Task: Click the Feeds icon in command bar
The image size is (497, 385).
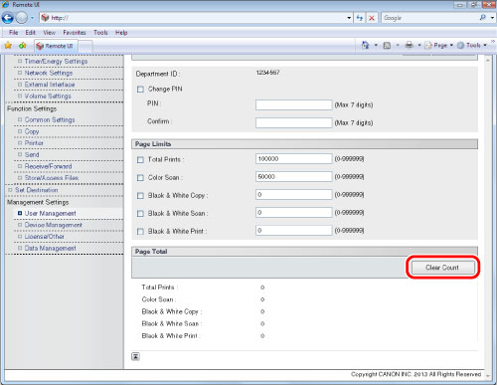Action: [x=387, y=46]
